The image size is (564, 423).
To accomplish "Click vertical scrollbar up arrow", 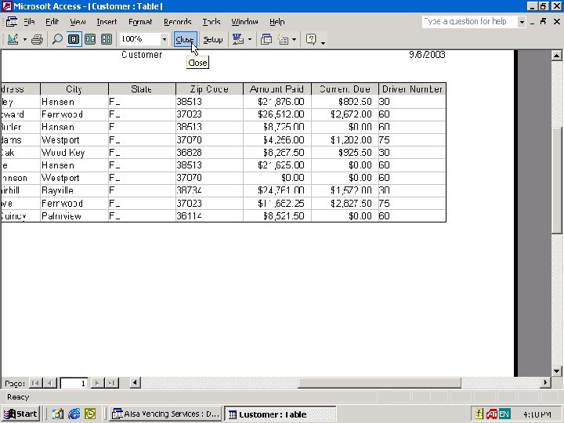I will [557, 56].
